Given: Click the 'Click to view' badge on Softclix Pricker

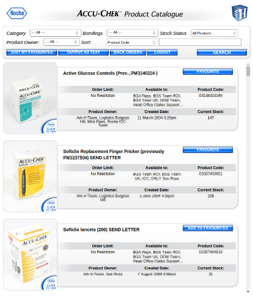Looking at the screenshot, I should [50, 205].
